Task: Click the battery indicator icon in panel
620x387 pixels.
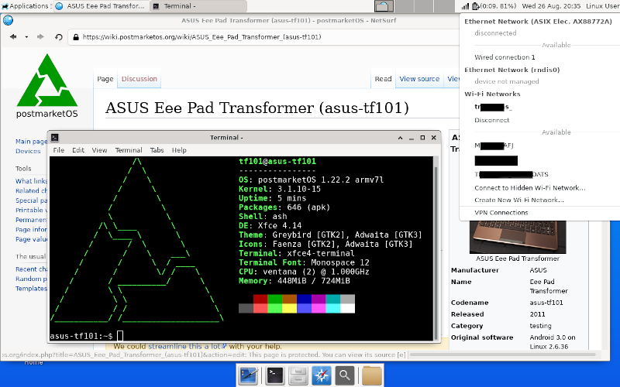Action: tap(476, 6)
